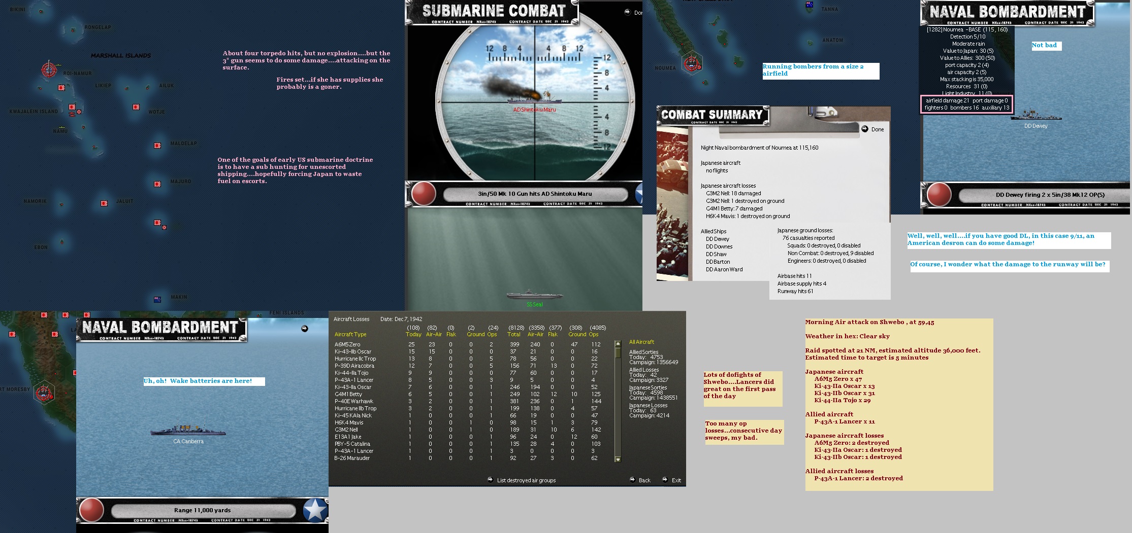Click the '3in/50 Mk 10 Gun hits' message bar
Screen dimensions: 1132x533
click(x=535, y=194)
